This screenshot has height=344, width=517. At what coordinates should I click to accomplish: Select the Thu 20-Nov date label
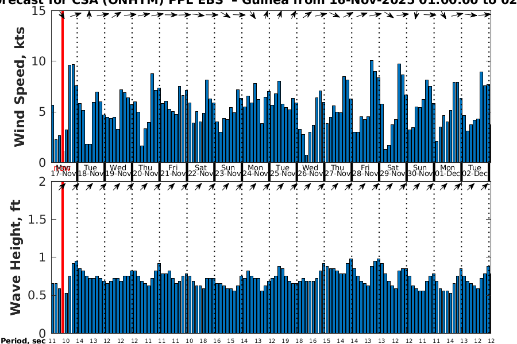point(146,171)
